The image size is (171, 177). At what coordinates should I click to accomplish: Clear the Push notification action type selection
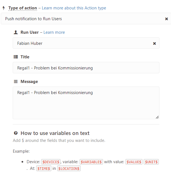[x=166, y=19]
